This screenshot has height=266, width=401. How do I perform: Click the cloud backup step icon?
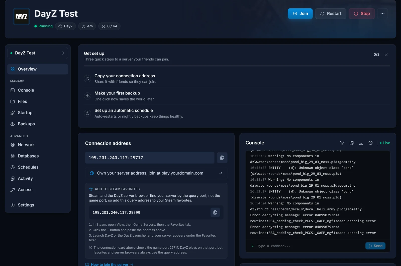(x=87, y=96)
